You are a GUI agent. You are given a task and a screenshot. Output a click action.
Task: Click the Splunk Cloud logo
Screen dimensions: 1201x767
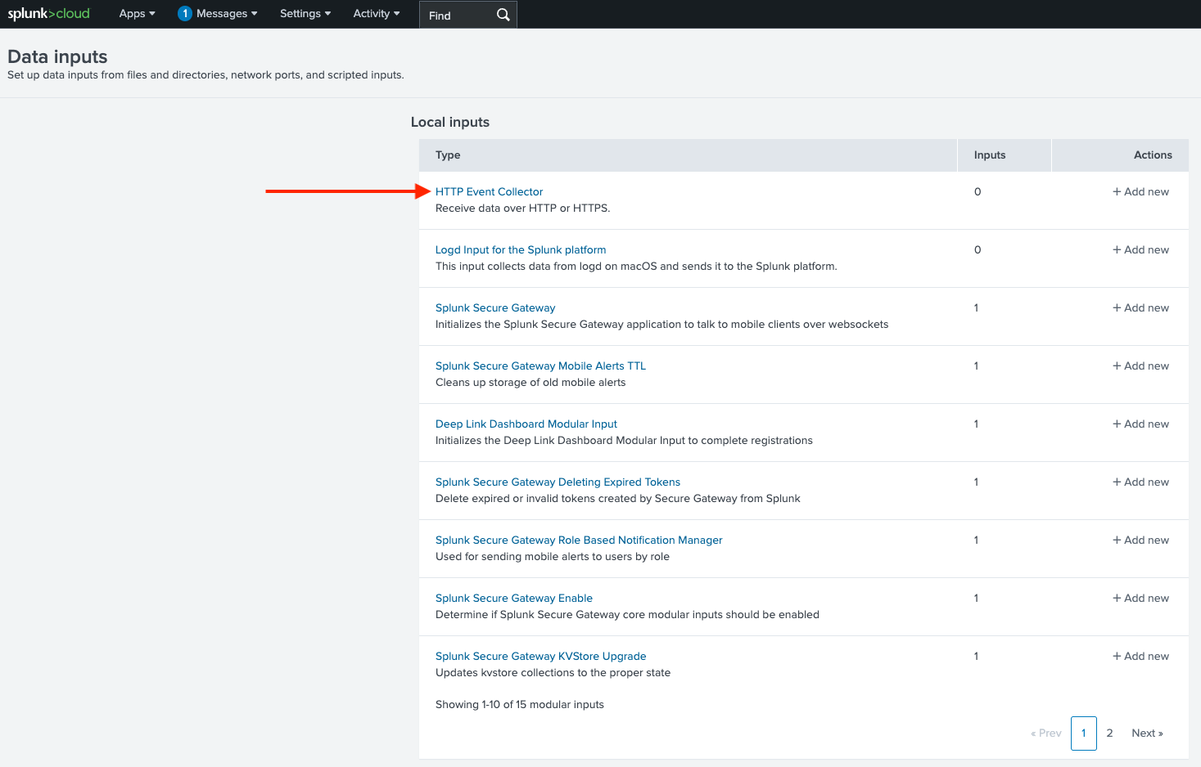pos(49,14)
